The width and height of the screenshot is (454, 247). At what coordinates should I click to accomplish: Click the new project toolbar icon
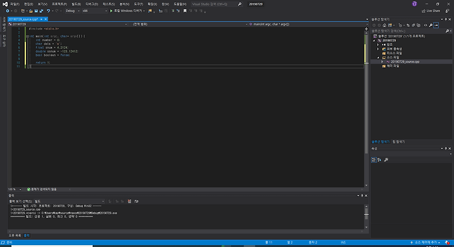22,11
